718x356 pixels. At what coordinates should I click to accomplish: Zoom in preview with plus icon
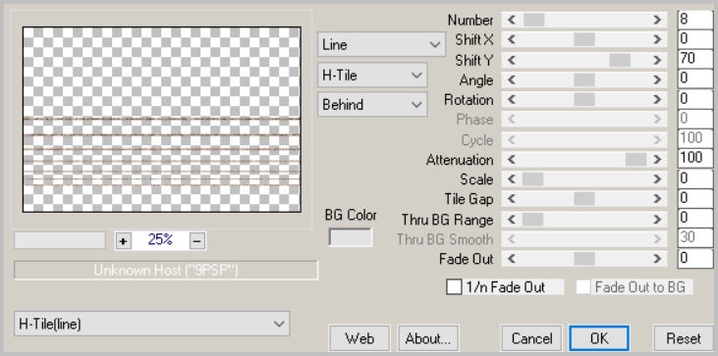[123, 240]
